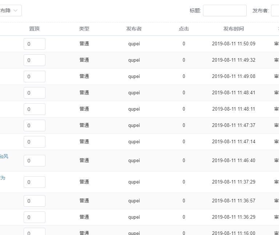Screen dimensions: 279x235
Task: Edit 置顶 input in the 11:48:11 row
Action: tap(35, 109)
